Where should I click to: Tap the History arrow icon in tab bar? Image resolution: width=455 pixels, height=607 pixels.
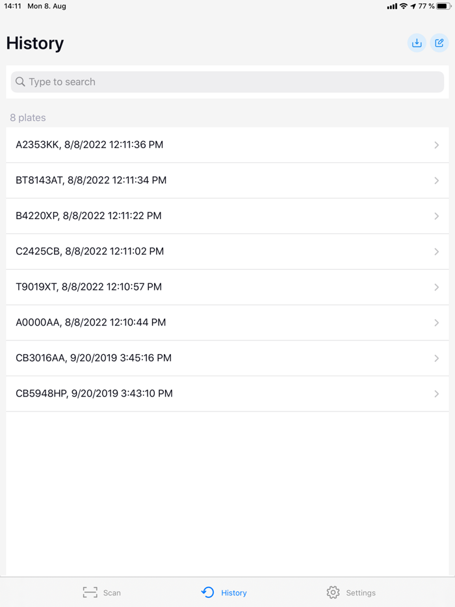click(207, 592)
